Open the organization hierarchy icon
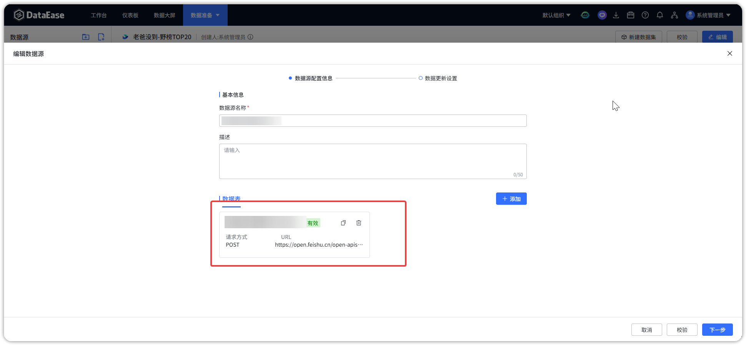 pos(674,15)
